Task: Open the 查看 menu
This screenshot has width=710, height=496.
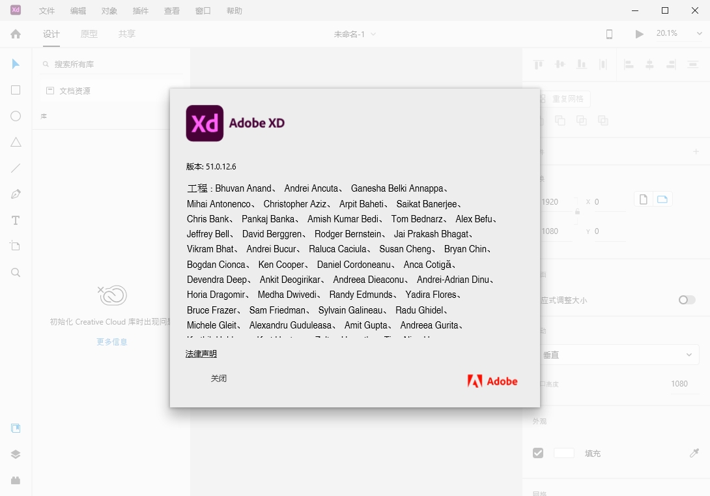Action: 171,11
